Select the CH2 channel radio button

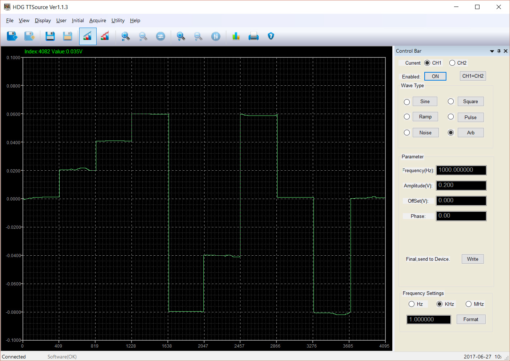pyautogui.click(x=452, y=63)
